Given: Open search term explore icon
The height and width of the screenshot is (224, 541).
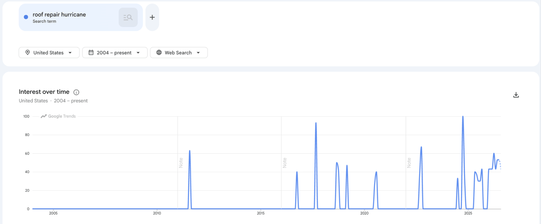Looking at the screenshot, I should point(128,17).
